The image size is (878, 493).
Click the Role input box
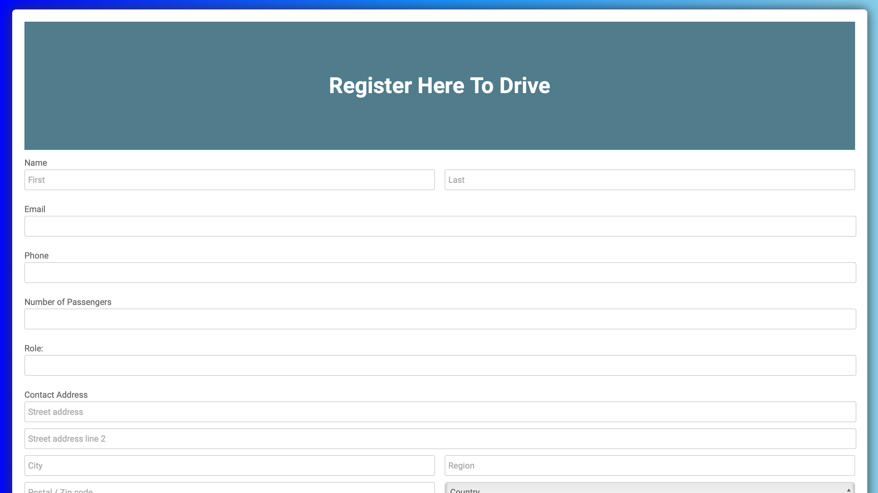point(440,365)
